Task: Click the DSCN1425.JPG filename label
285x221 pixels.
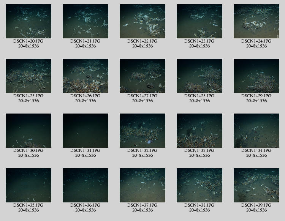Action: (28, 96)
